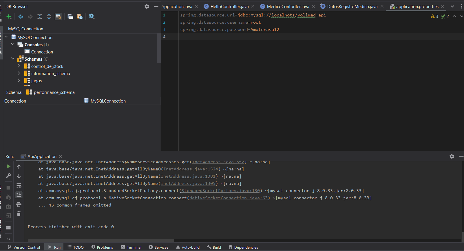This screenshot has width=464, height=251.
Task: Open DB Browser panel options gear icon
Action: click(147, 6)
